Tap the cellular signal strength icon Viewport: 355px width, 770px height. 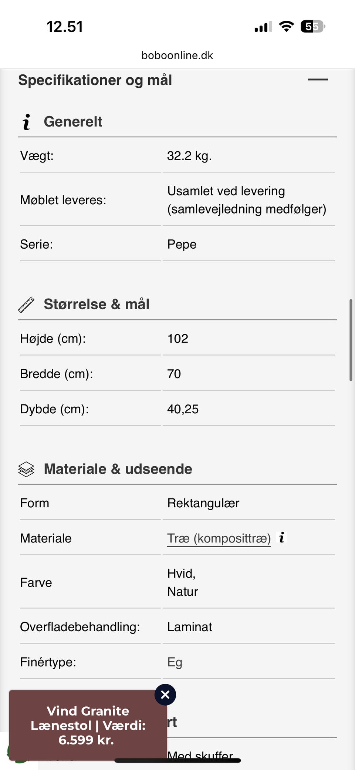click(263, 27)
